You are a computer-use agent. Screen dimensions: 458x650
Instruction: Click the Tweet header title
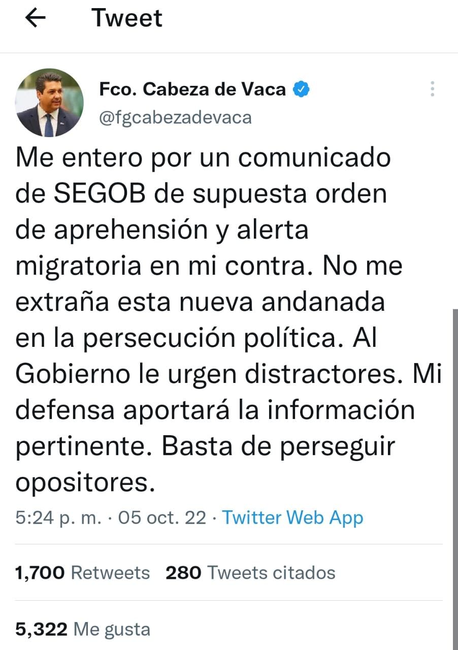(127, 18)
